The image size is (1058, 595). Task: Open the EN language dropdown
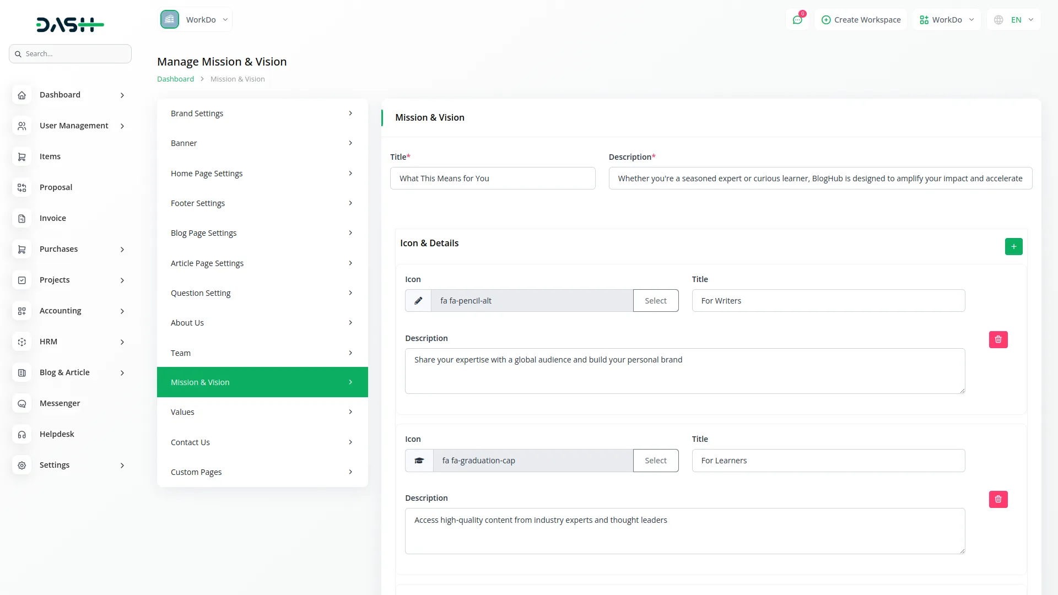click(1015, 20)
